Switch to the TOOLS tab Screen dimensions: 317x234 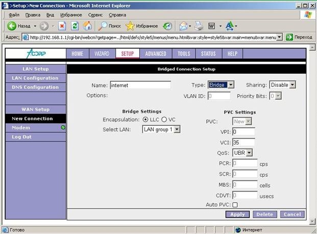(184, 54)
